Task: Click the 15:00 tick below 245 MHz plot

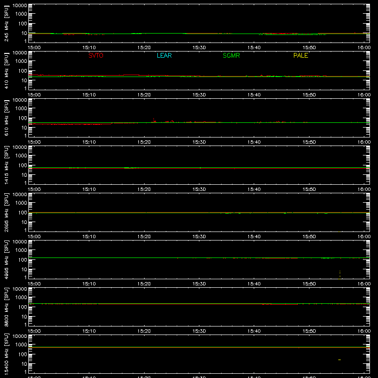Action: pyautogui.click(x=34, y=48)
